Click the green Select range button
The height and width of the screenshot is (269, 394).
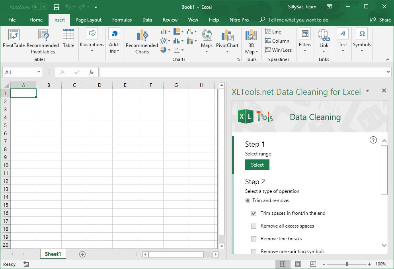[x=257, y=165]
